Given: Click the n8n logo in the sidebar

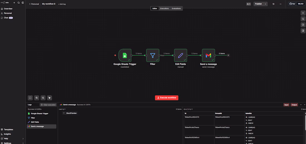Looking at the screenshot, I should pos(5,3).
